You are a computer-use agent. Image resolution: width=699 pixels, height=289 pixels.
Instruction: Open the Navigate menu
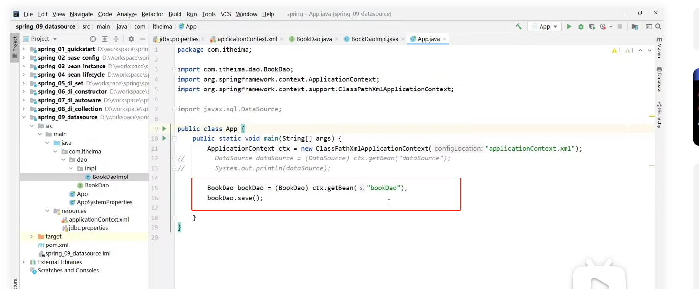pos(81,14)
